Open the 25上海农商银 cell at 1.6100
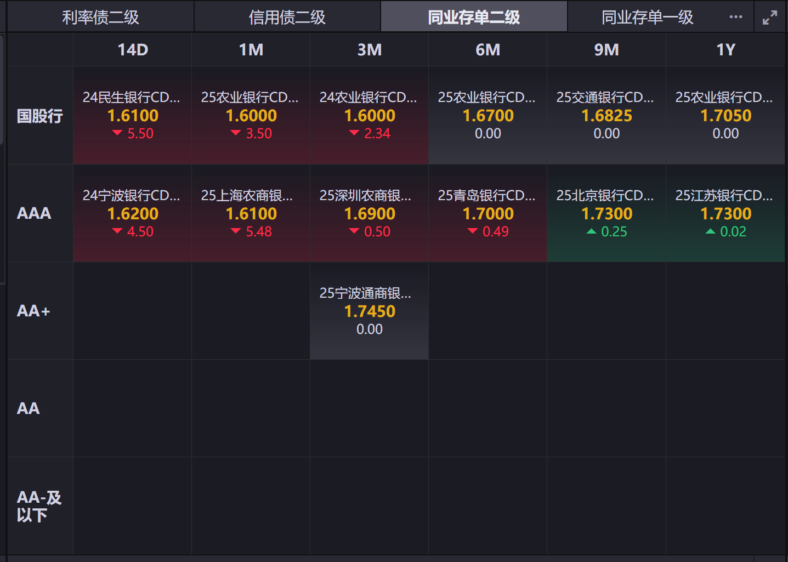 coord(251,213)
